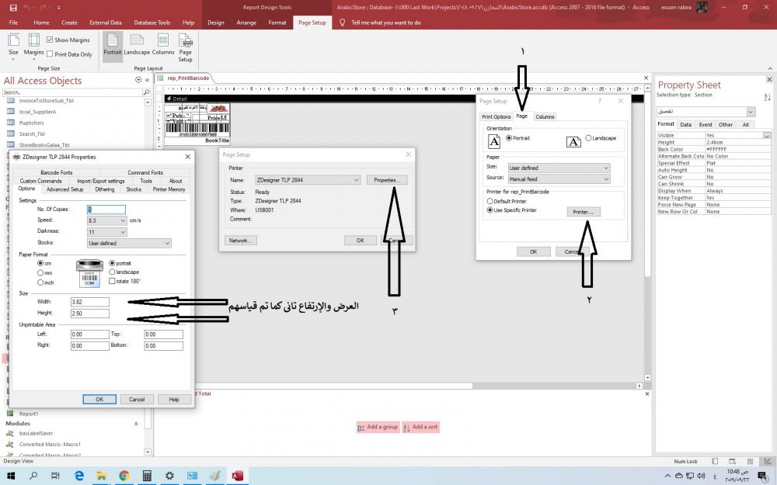
Task: Click OK in printer Page Setup dialog
Action: (x=361, y=241)
